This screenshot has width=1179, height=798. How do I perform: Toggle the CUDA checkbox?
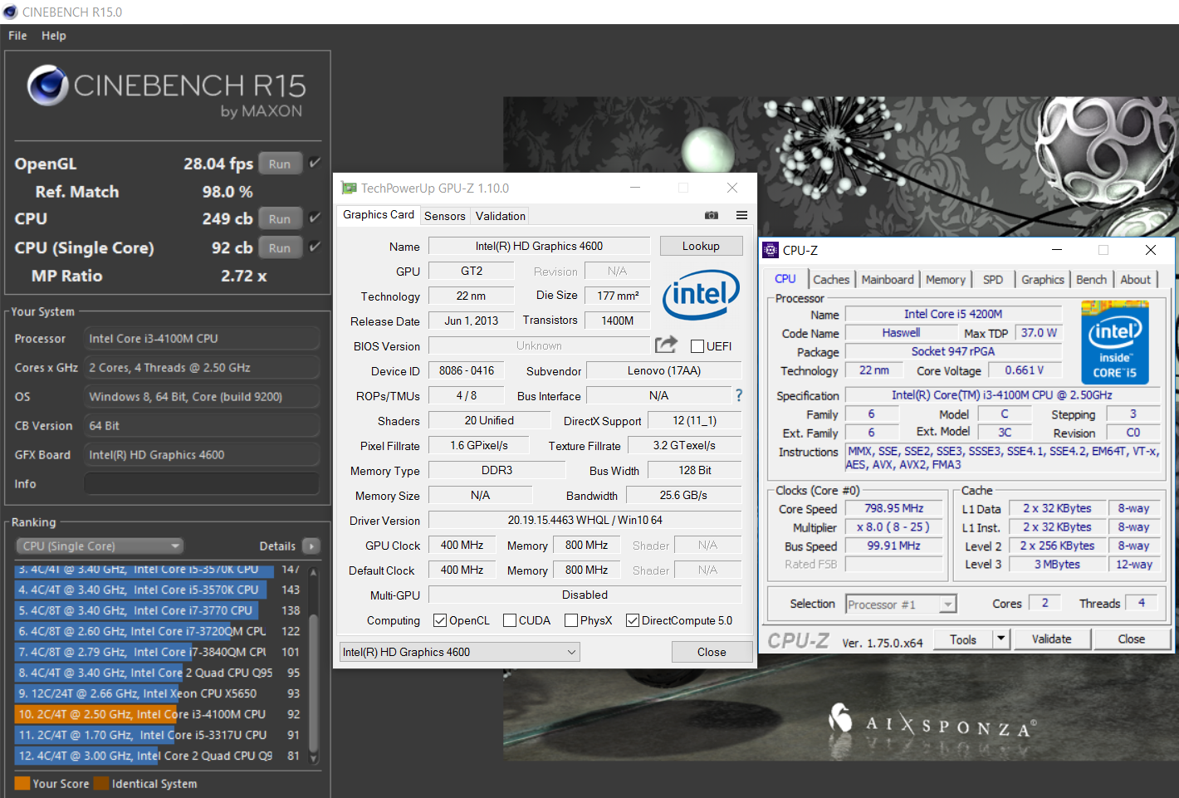(510, 620)
